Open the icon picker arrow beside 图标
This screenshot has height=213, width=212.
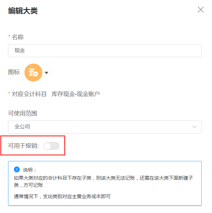point(46,73)
